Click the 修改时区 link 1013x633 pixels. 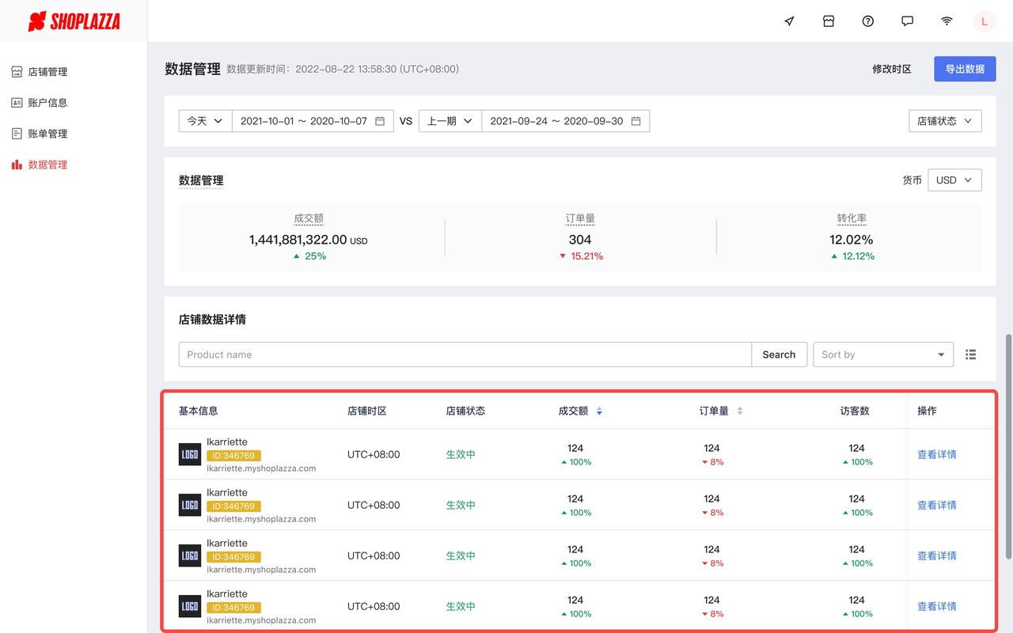pyautogui.click(x=892, y=70)
